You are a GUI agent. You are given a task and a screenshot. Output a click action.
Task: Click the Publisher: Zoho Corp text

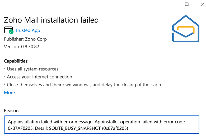25,39
